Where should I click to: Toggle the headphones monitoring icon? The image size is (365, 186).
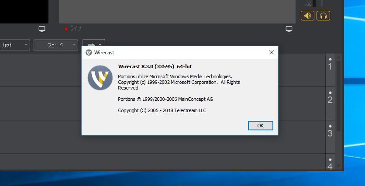pyautogui.click(x=323, y=16)
